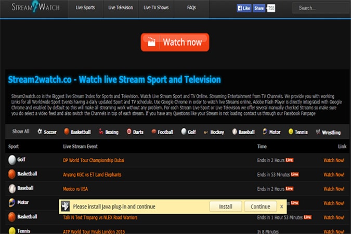Filter events by Baseball

pos(243,132)
